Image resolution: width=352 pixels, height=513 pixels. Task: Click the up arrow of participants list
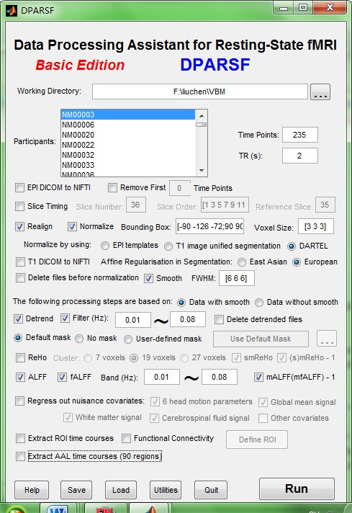(202, 115)
